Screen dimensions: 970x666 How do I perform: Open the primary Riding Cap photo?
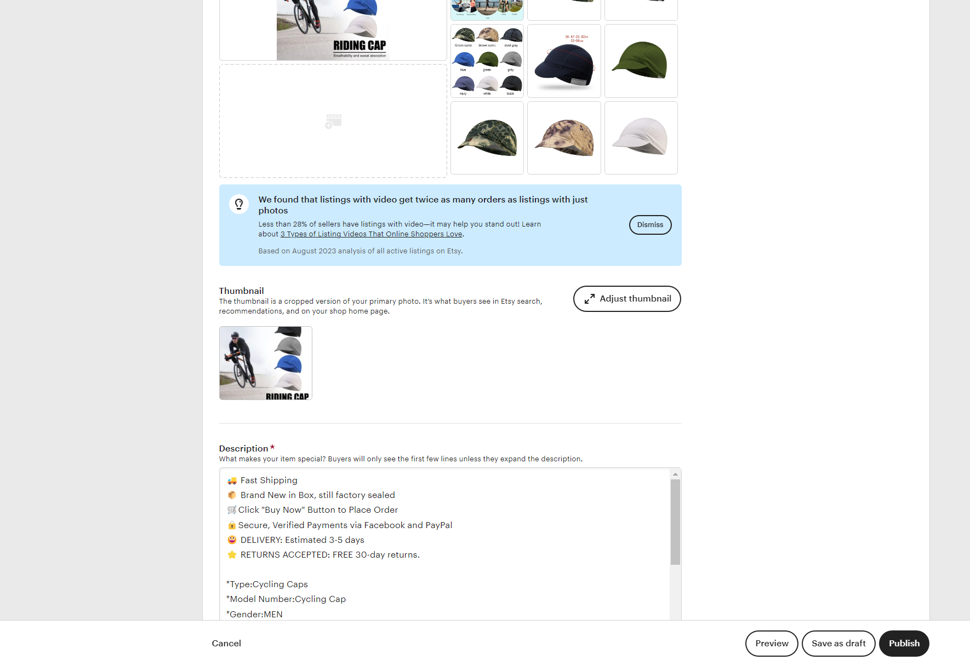333,30
